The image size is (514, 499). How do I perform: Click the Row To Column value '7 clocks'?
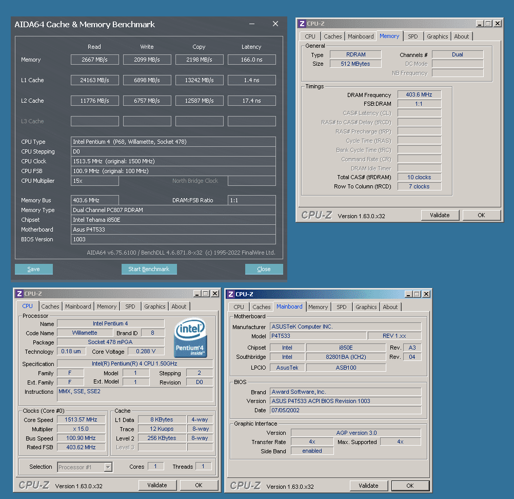click(419, 186)
